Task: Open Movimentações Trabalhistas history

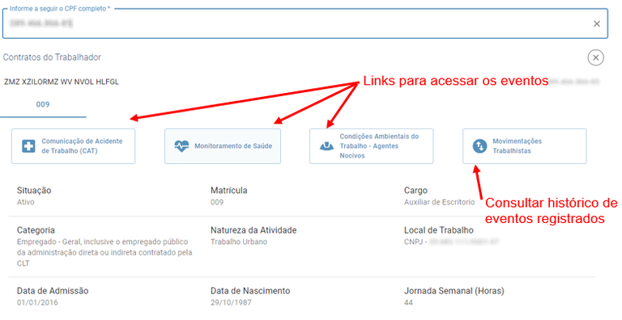Action: click(x=525, y=146)
